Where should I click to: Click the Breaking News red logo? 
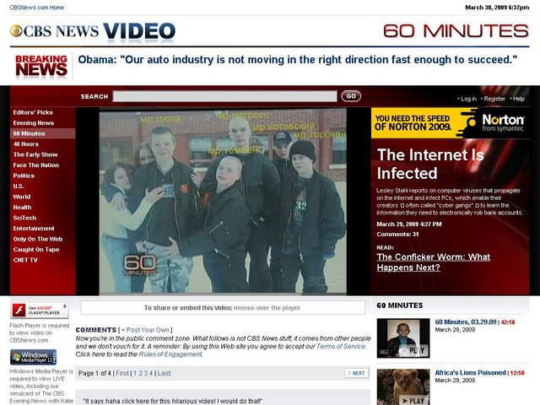(41, 66)
